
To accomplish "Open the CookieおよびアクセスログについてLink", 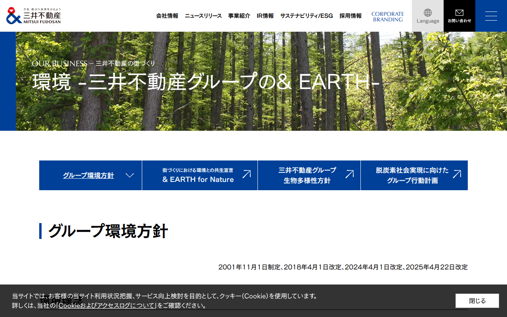I will (106, 306).
